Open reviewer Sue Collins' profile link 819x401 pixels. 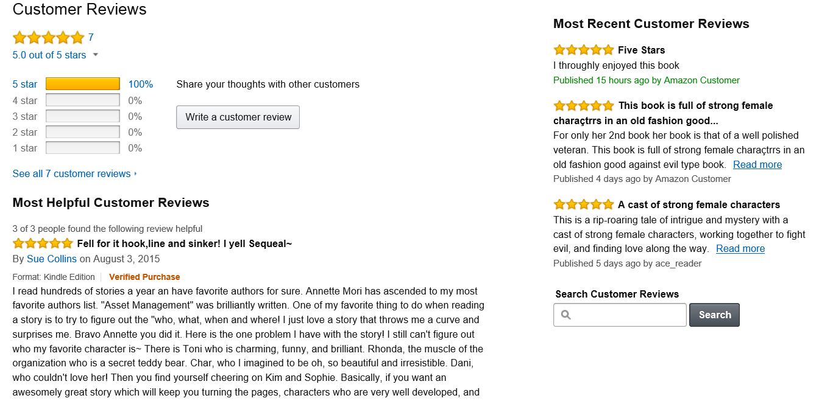pyautogui.click(x=52, y=259)
